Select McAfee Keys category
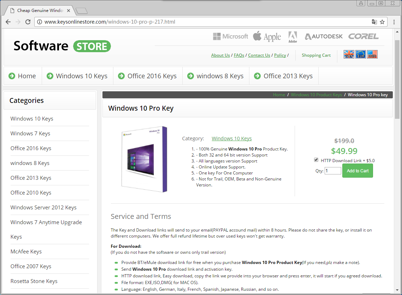Image resolution: width=402 pixels, height=295 pixels. [x=26, y=252]
